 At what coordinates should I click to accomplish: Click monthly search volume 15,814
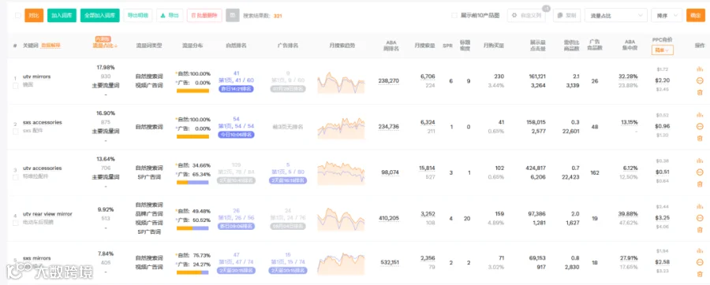click(x=427, y=168)
